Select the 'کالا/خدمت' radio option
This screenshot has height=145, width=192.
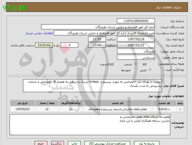[x=117, y=64]
